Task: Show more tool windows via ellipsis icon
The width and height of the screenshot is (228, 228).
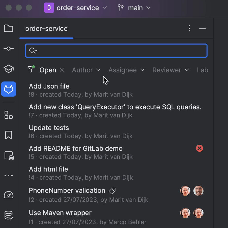Action: pos(8,175)
